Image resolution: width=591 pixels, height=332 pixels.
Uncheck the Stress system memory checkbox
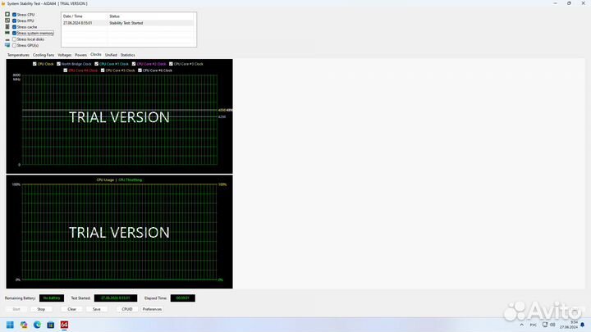[14, 33]
